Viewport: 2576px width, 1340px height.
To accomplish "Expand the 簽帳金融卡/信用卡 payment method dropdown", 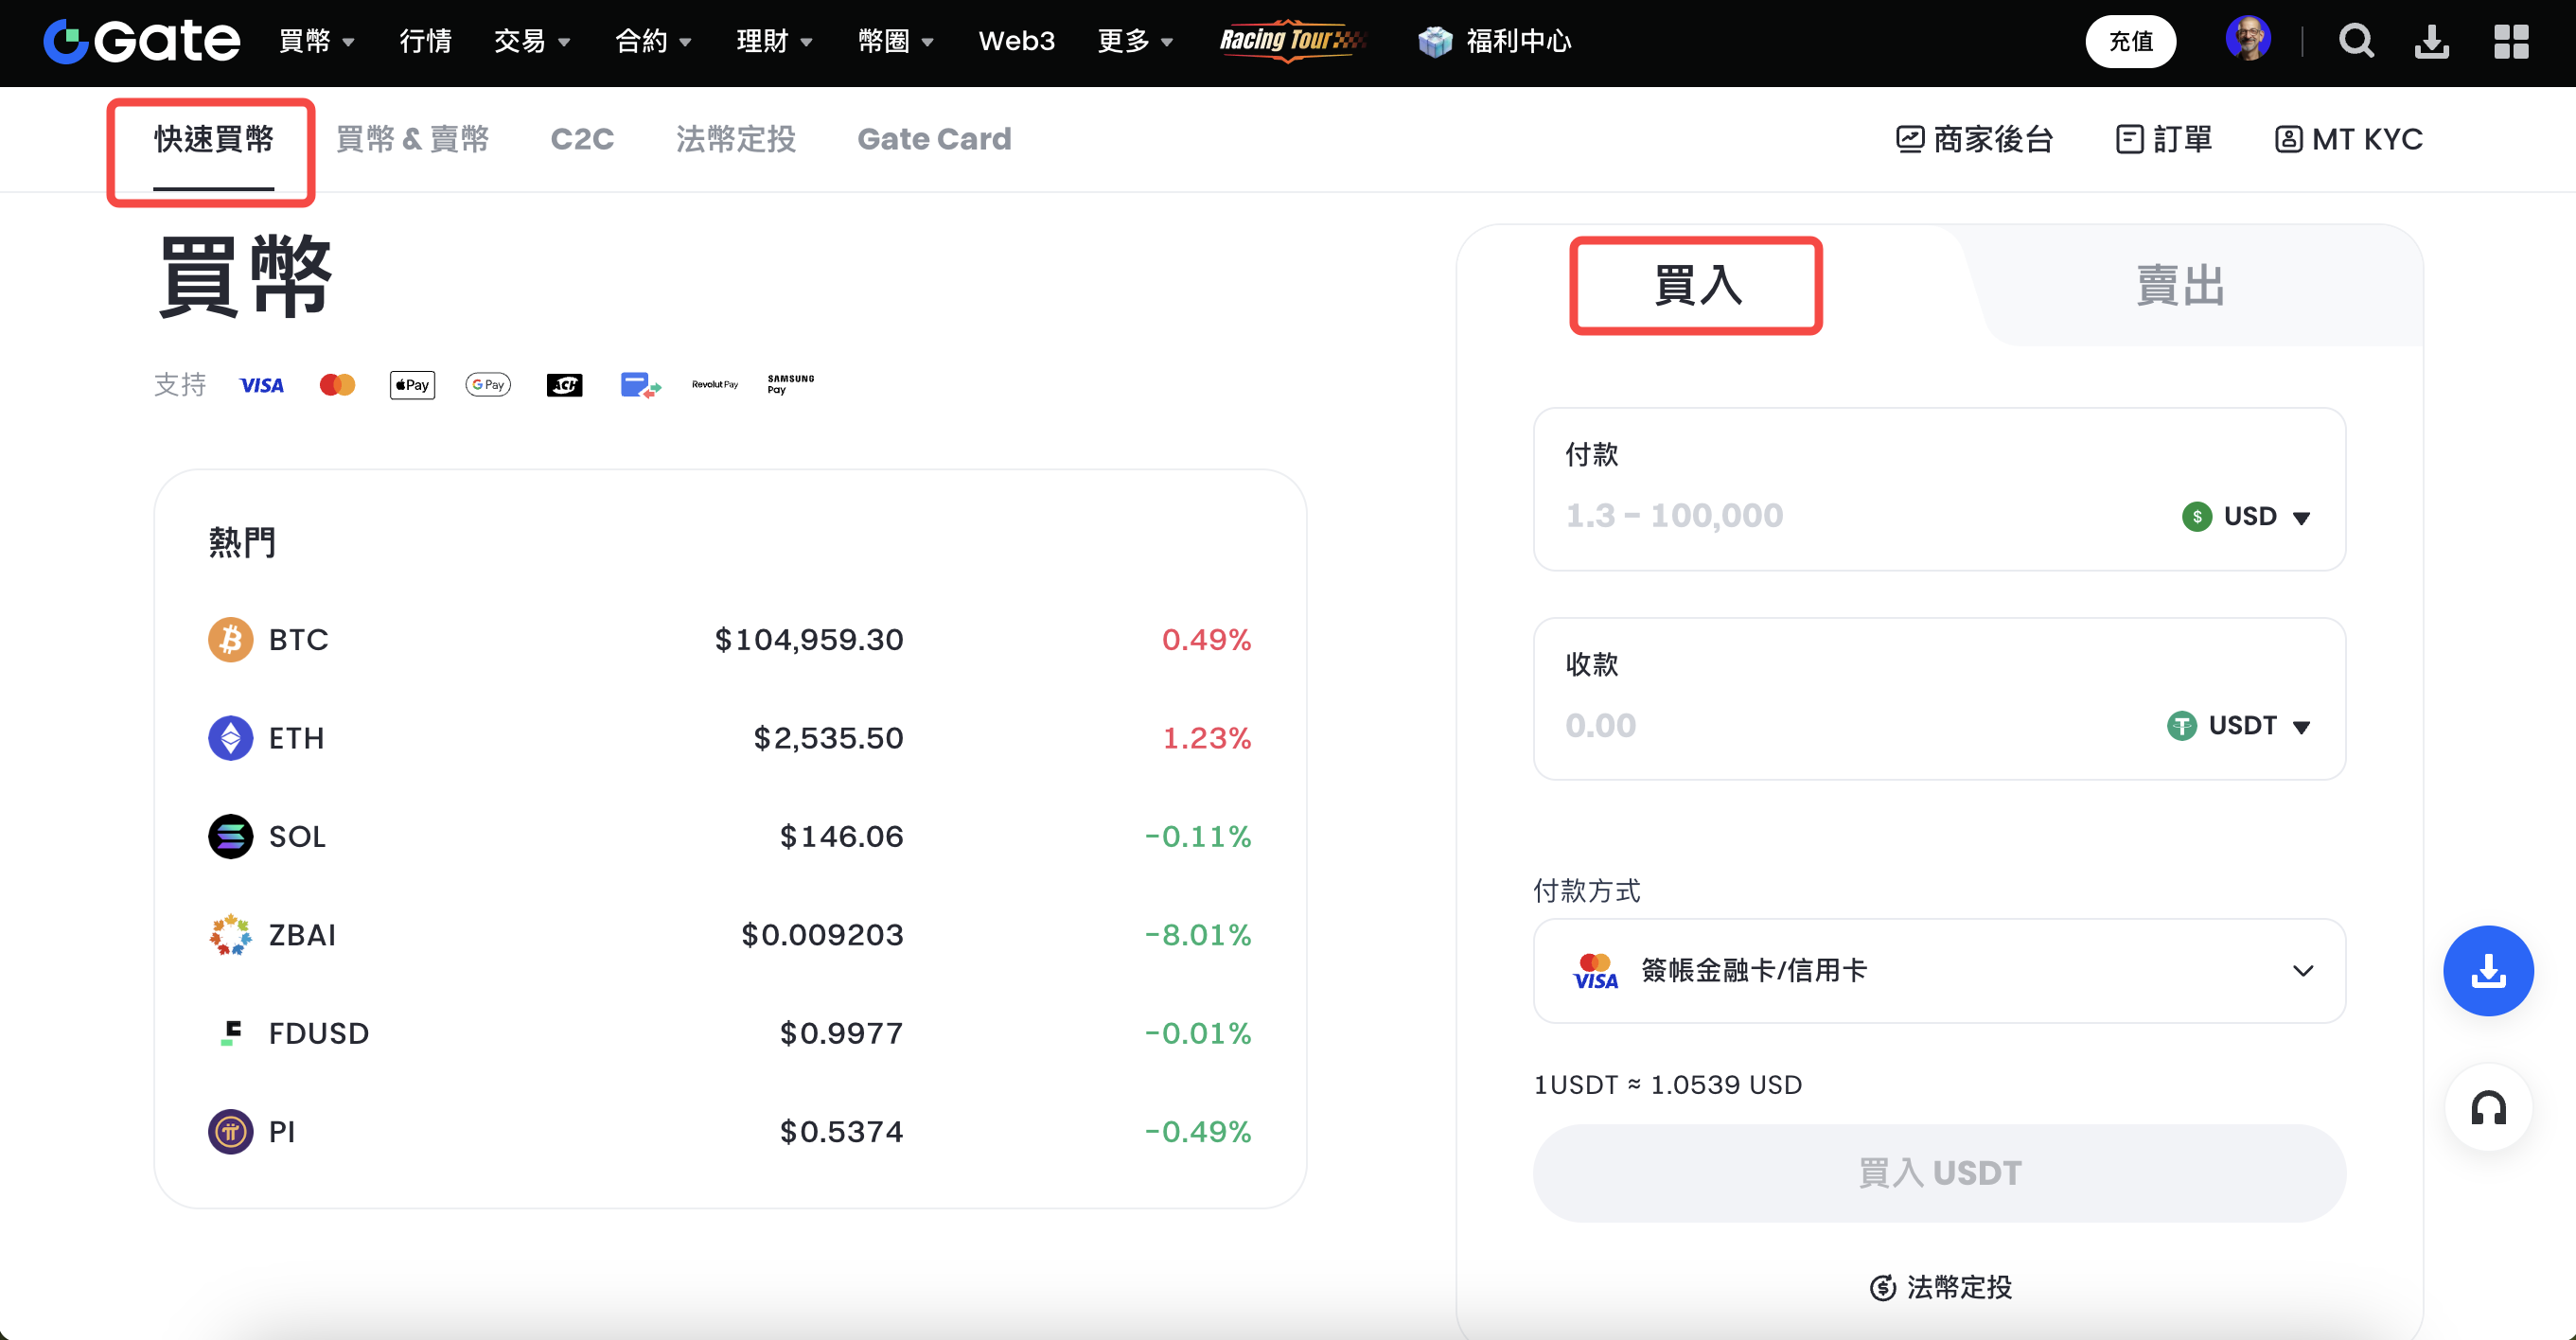I will click(1938, 970).
